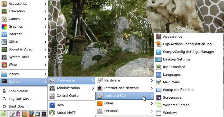The image size is (224, 117).
Task: Open Windows preferences
Action: tap(189, 113)
